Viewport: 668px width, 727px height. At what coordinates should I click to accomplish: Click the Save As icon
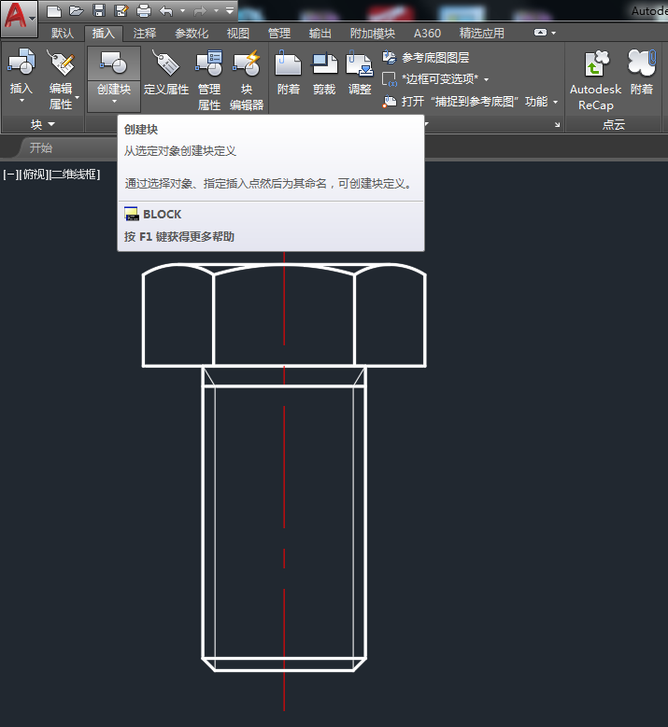[121, 10]
